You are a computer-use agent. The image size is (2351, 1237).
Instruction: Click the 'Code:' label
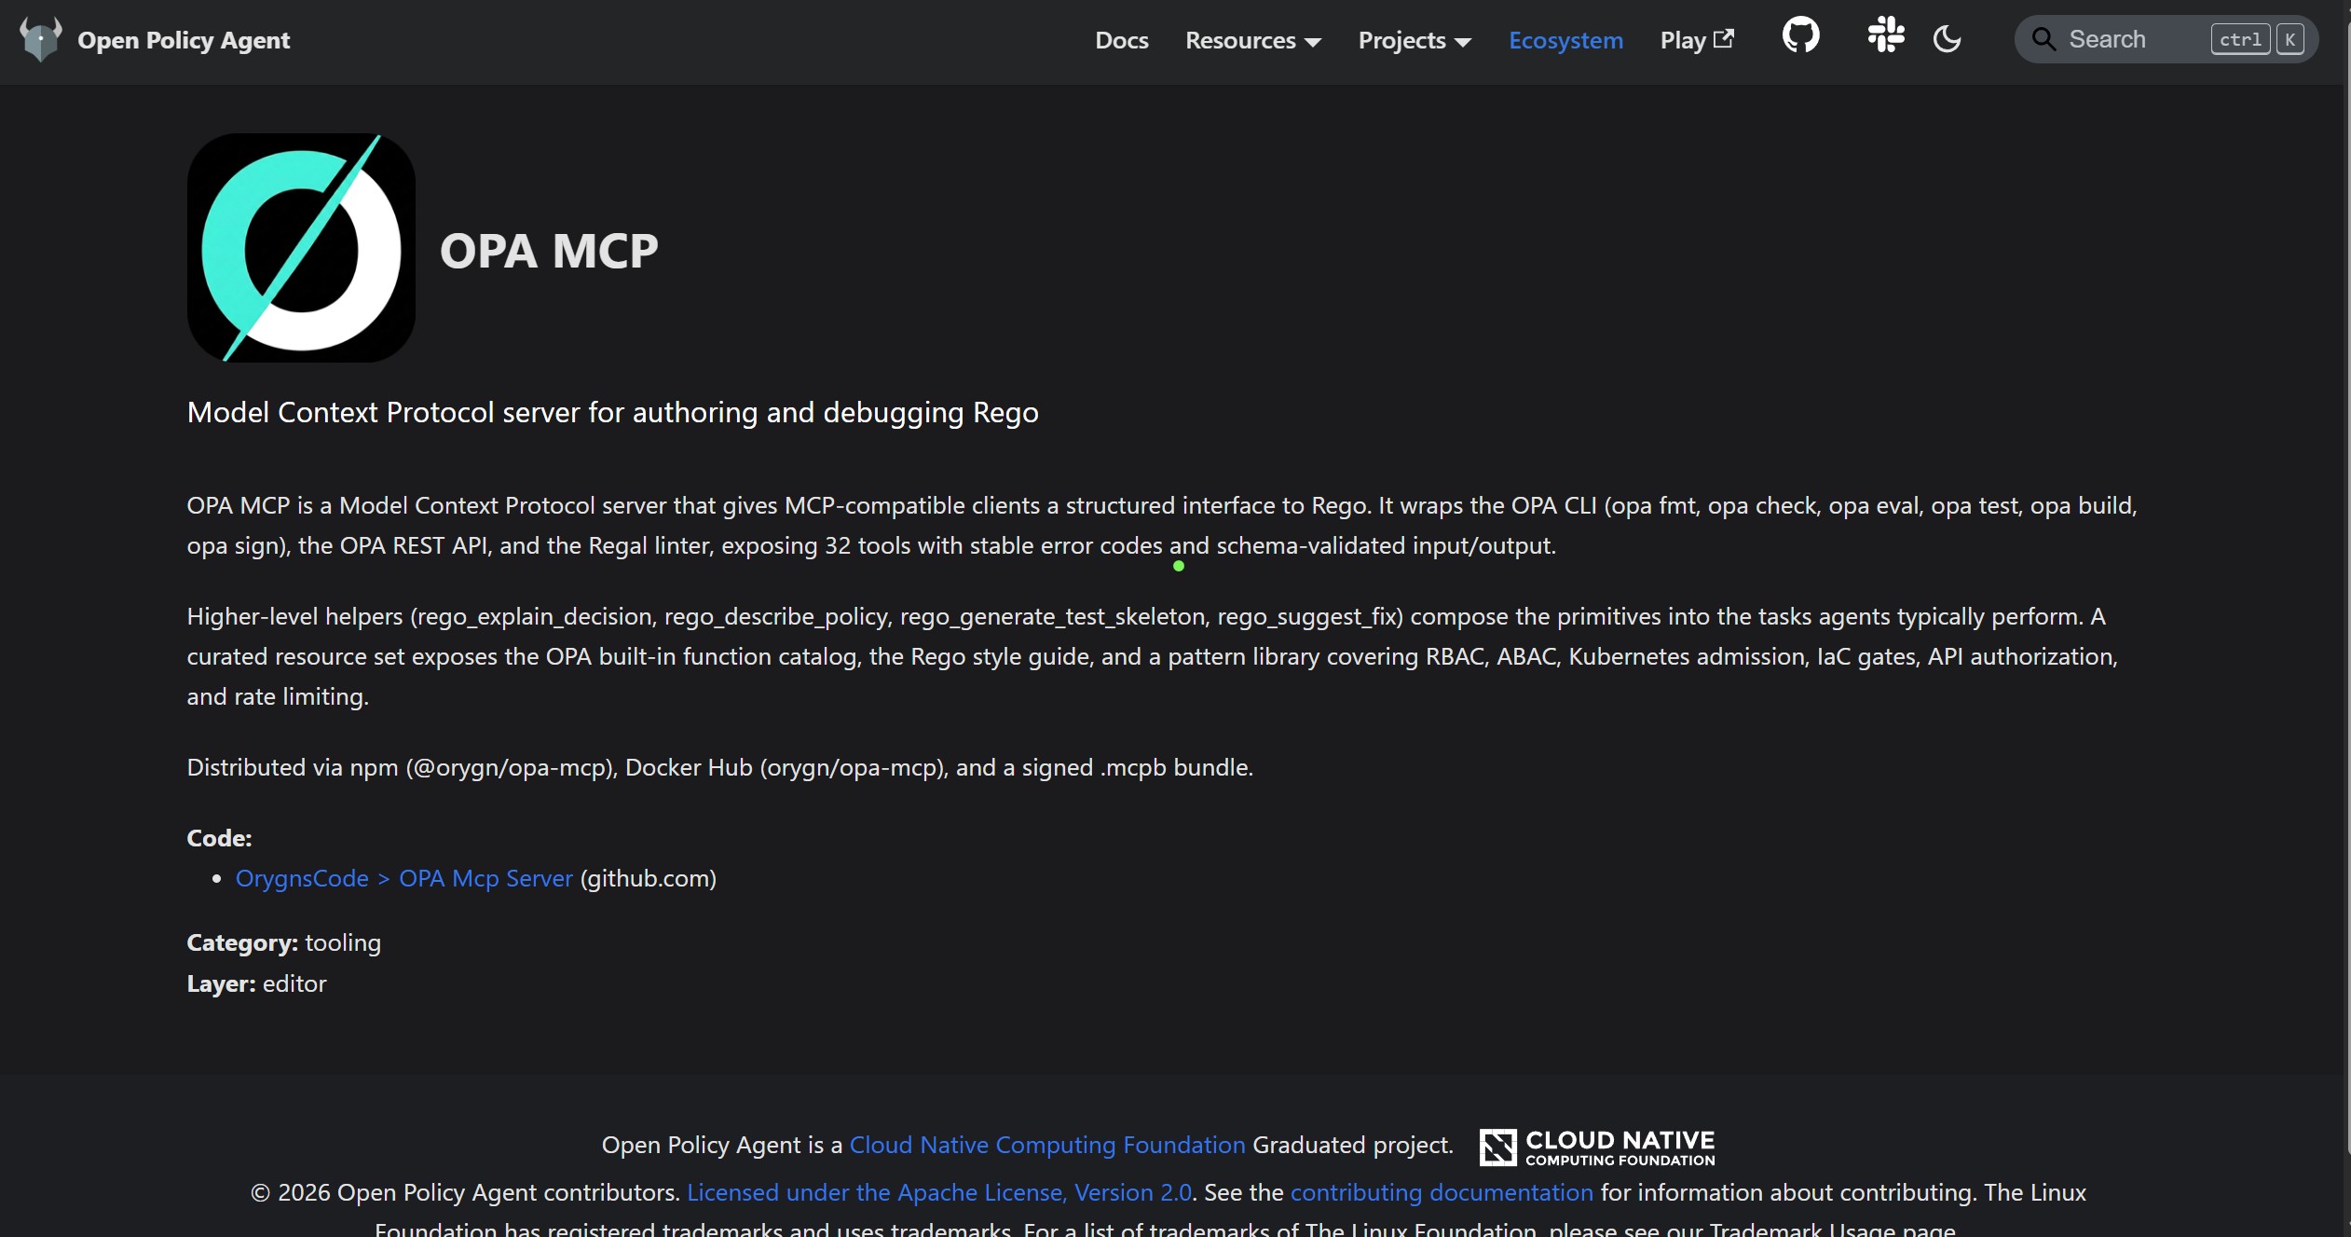pos(220,838)
